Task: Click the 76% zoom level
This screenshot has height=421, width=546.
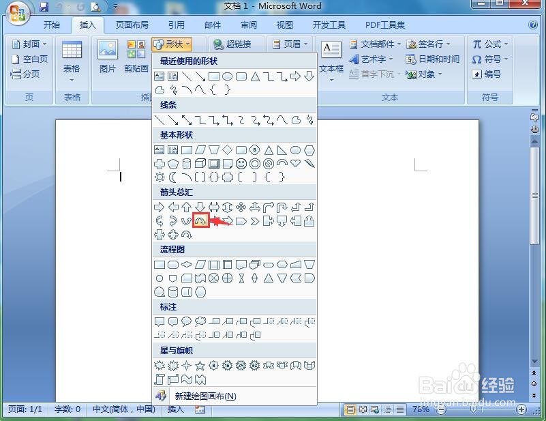Action: pos(421,409)
